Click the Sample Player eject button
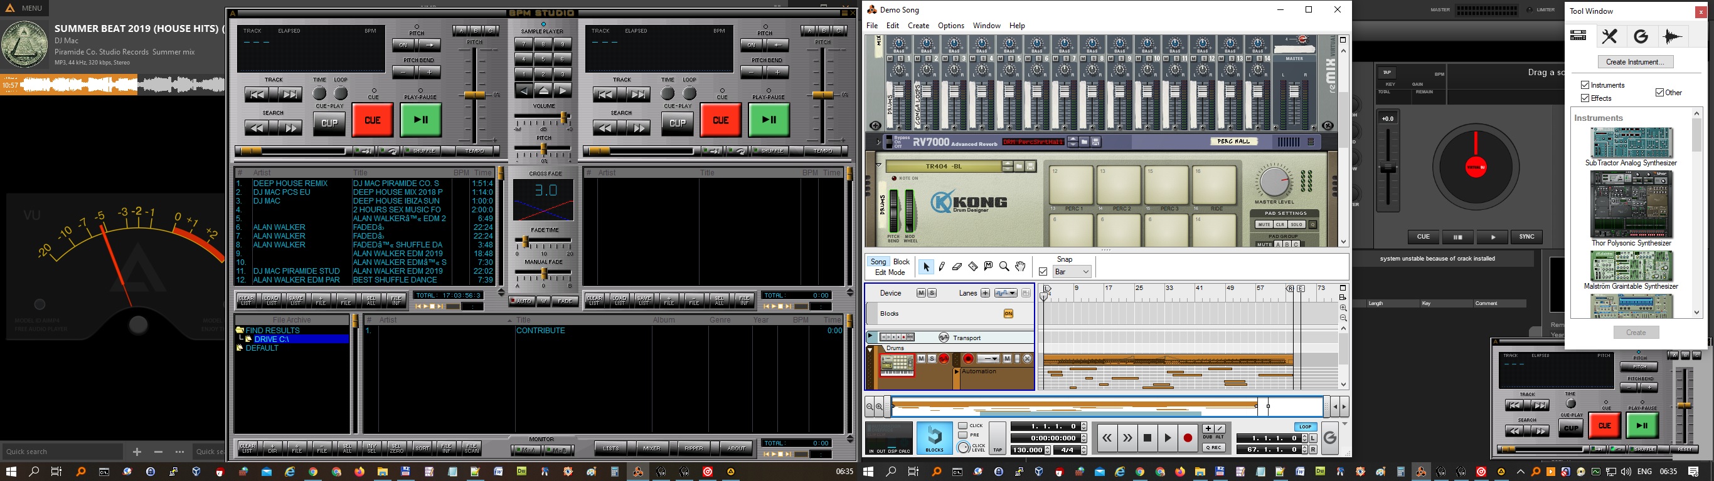1714x481 pixels. [543, 91]
